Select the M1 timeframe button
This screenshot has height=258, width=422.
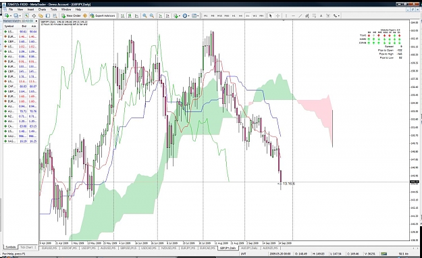click(206, 16)
